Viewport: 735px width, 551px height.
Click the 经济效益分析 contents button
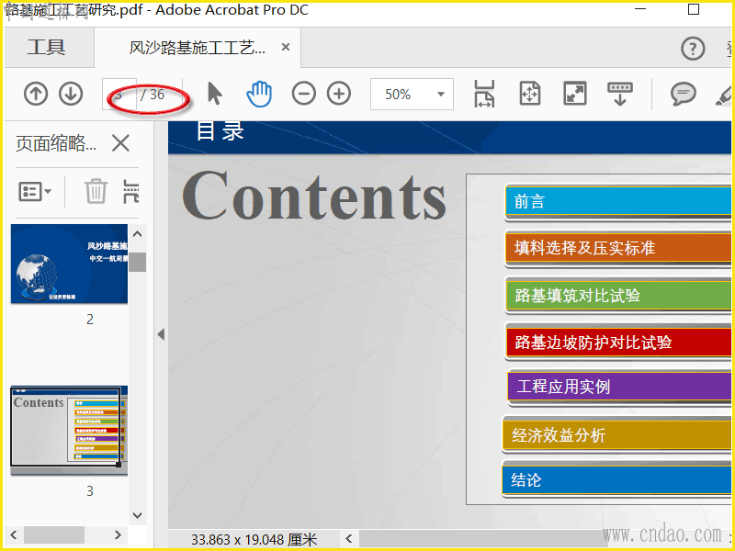(616, 435)
